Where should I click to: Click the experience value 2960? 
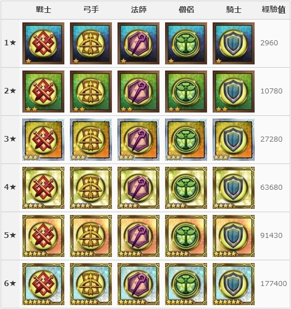[269, 43]
